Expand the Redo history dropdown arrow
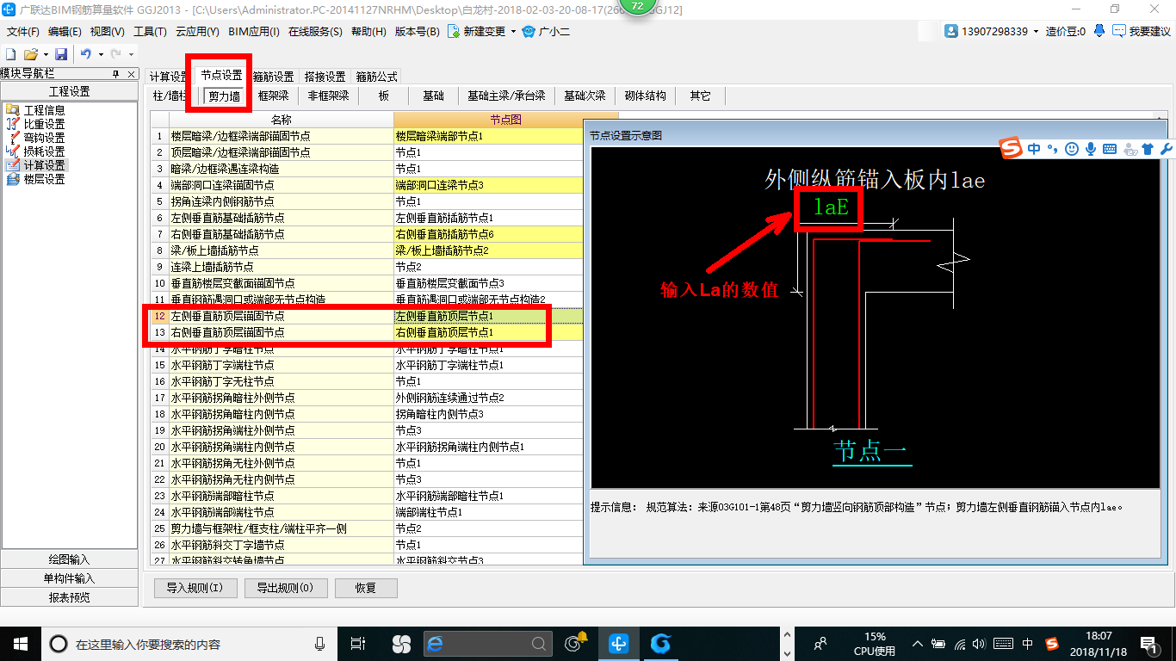The height and width of the screenshot is (661, 1176). [130, 54]
